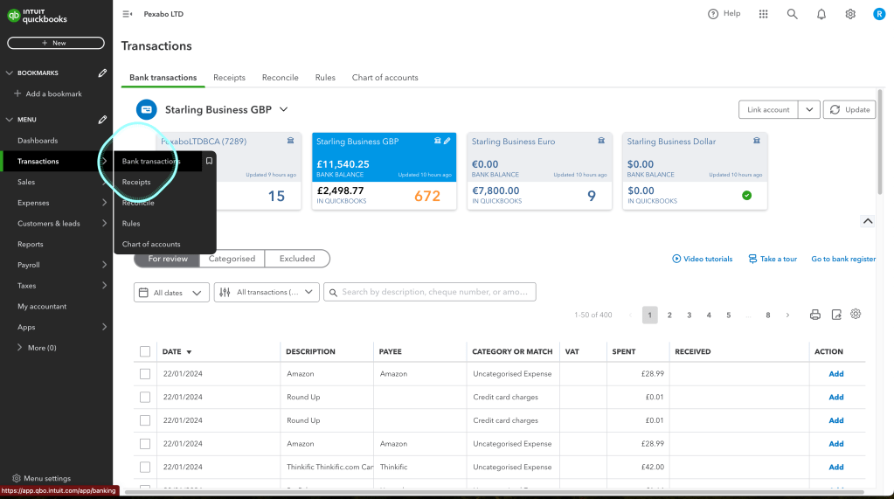
Task: Tick checkbox for Thinkific row
Action: 145,467
